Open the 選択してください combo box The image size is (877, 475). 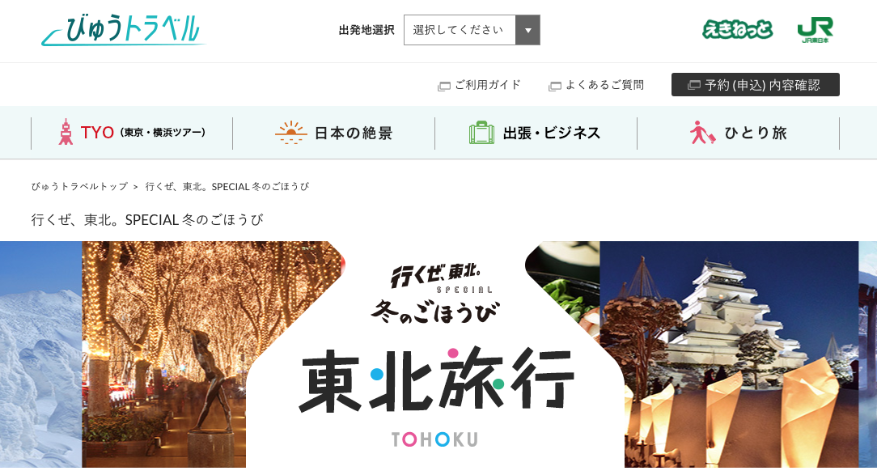472,30
